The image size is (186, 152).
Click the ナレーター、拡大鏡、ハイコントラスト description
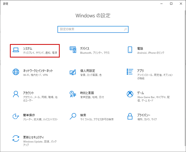pos(41,119)
